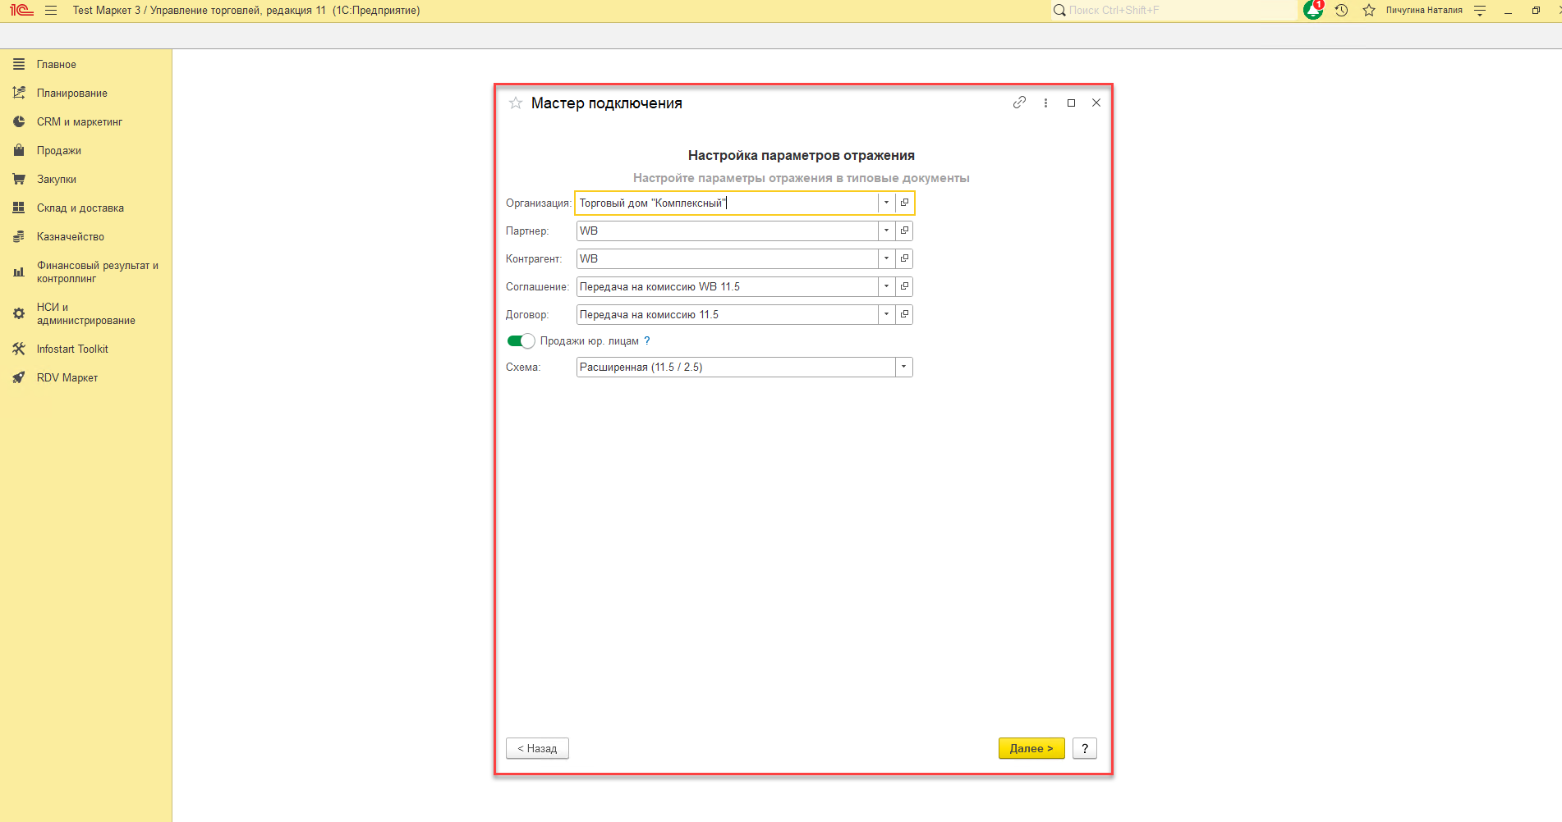Expand the Соглашение dropdown list

coord(886,286)
